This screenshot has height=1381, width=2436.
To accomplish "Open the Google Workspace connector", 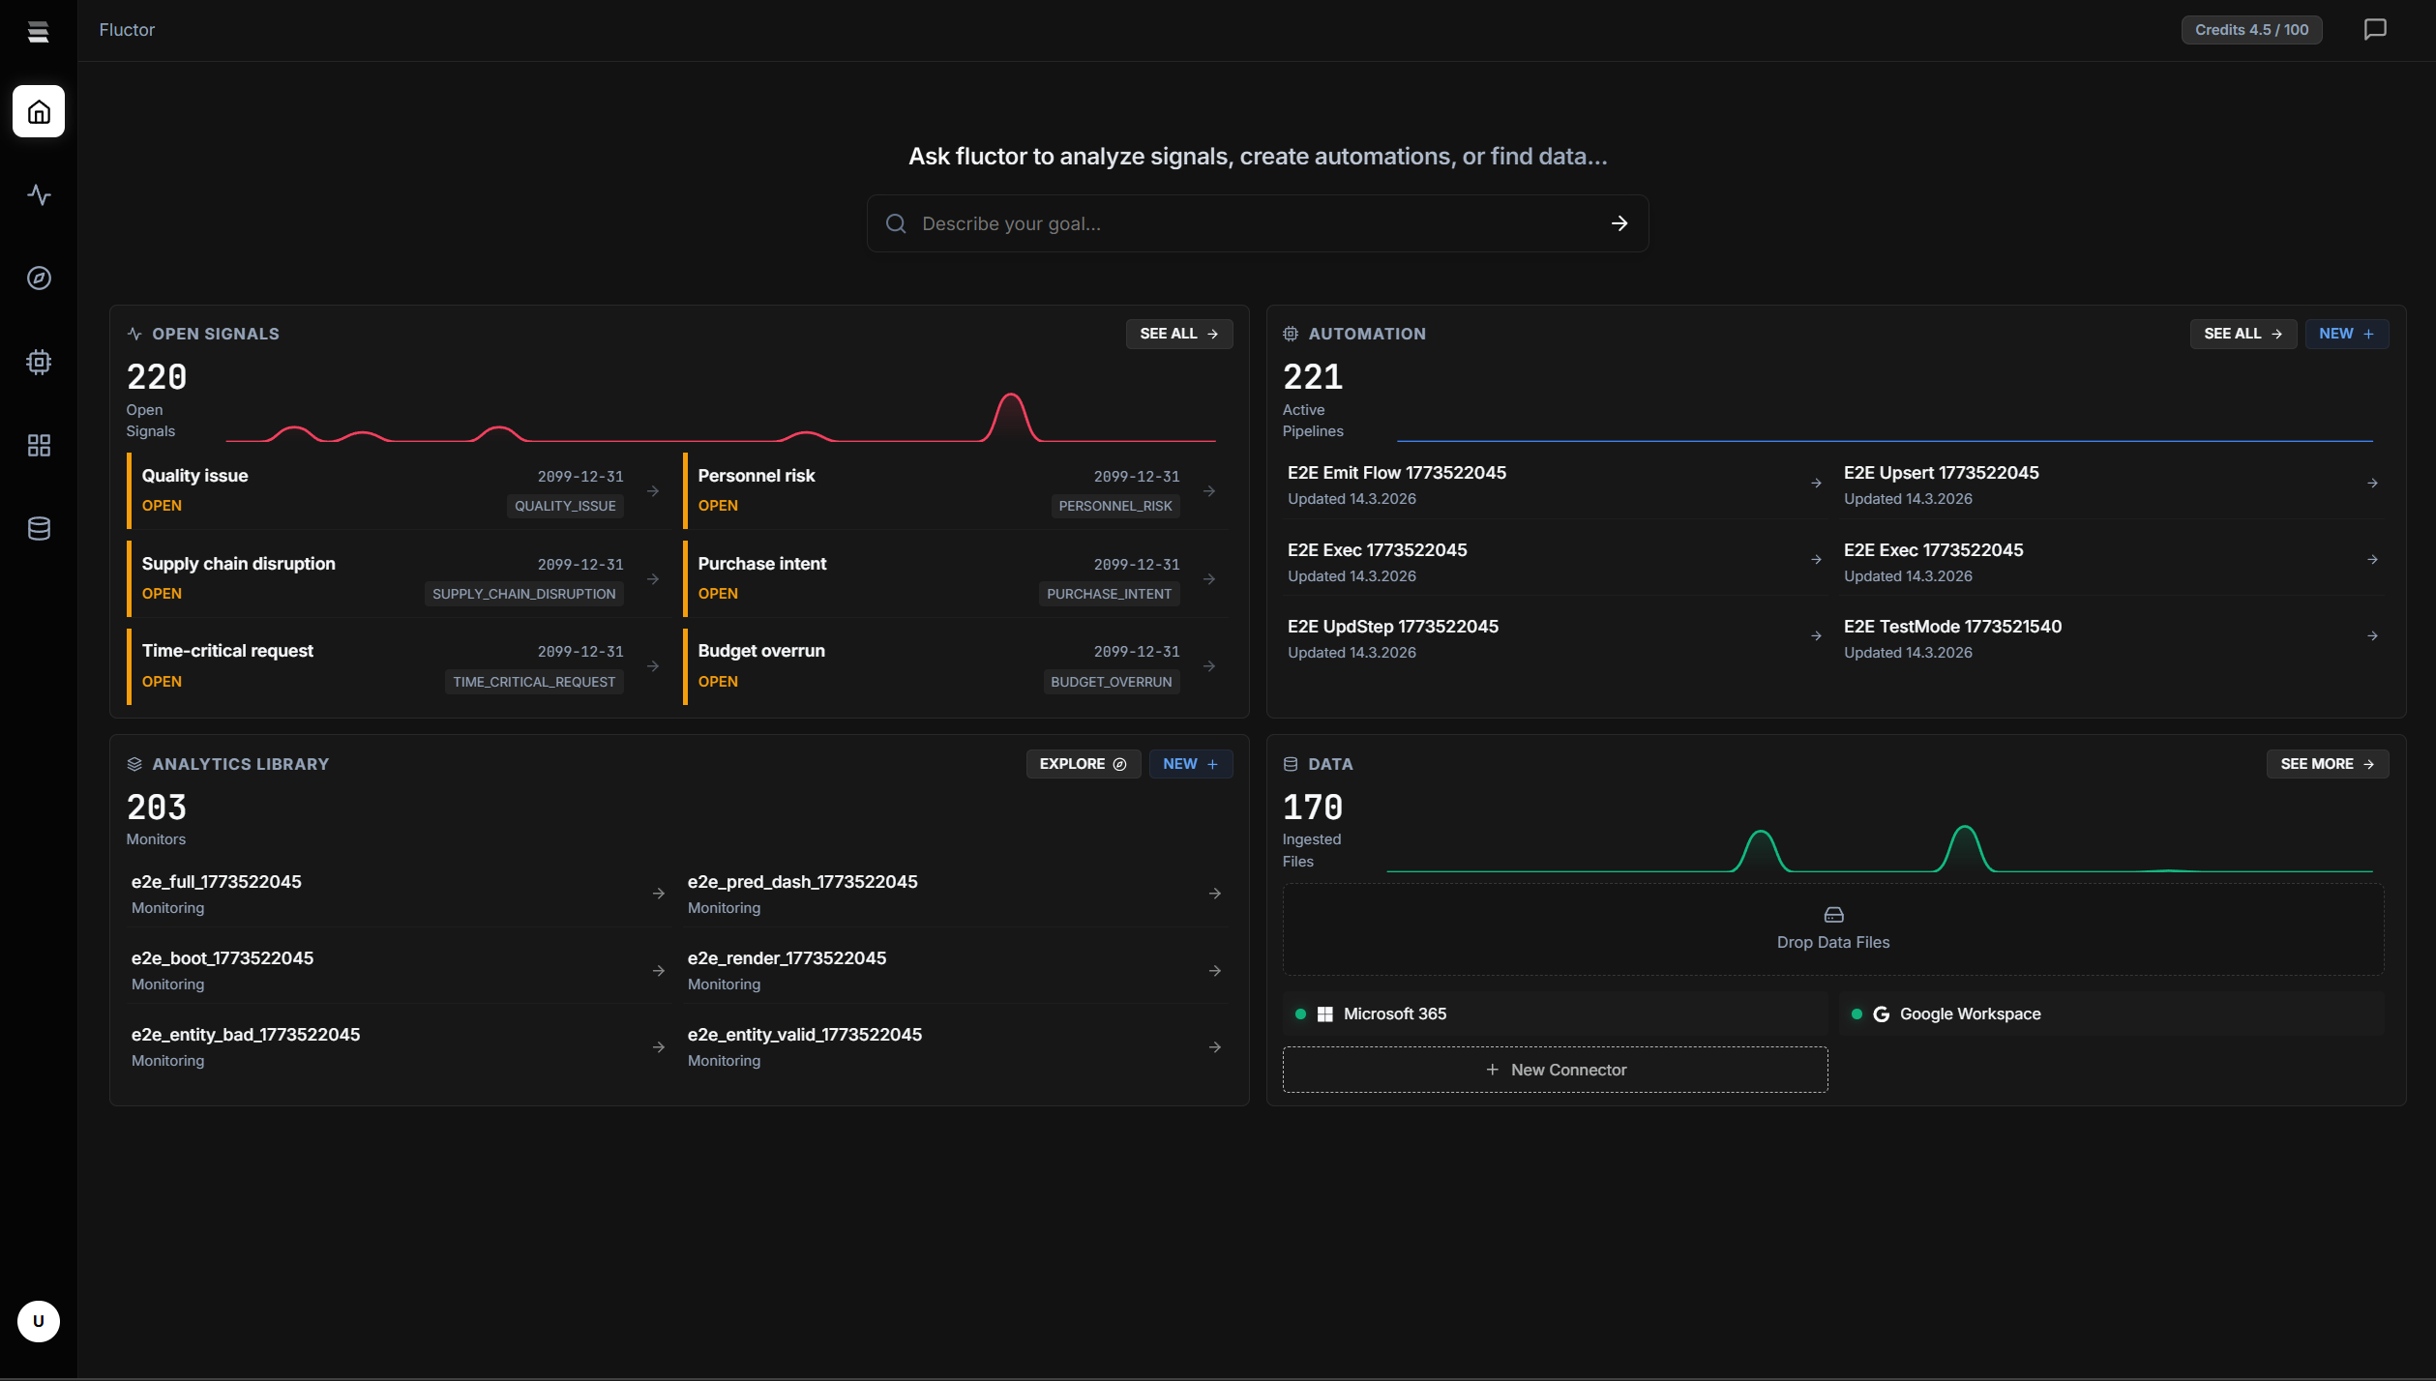I will [x=2111, y=1014].
